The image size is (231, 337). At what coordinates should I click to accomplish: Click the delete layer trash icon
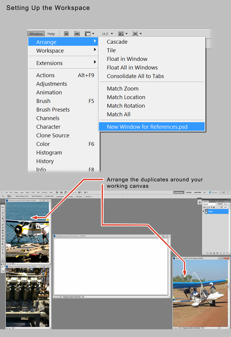pyautogui.click(x=227, y=253)
